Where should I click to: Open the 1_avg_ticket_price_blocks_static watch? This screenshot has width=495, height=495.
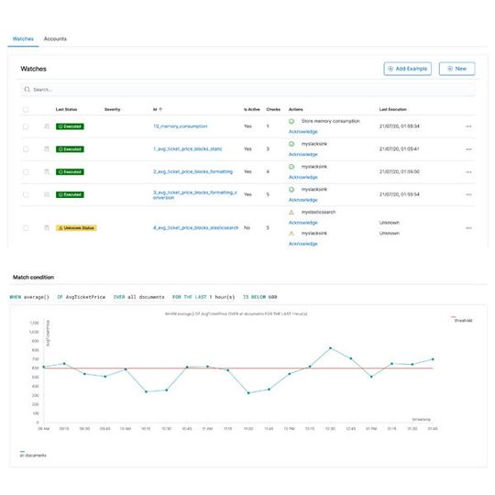188,149
